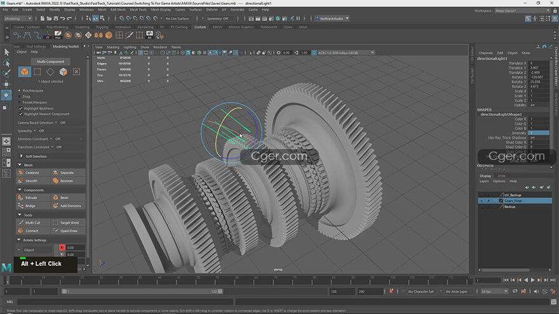The image size is (559, 314).
Task: Choose the Paint Selection tool
Action: (x=6, y=74)
